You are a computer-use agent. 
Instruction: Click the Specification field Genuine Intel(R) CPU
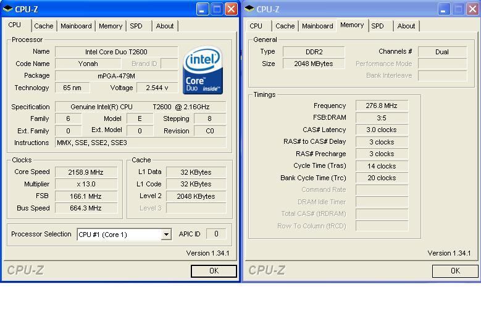pyautogui.click(x=140, y=107)
